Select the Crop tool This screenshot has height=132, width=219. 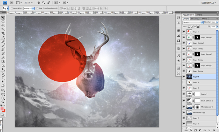point(3,33)
